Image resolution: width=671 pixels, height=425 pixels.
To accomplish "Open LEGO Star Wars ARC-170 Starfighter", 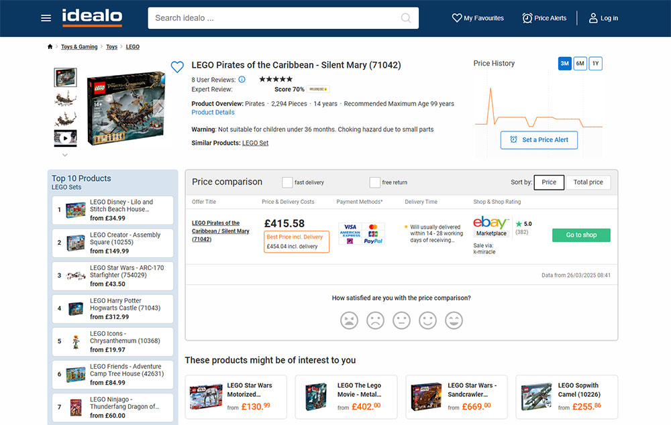I will 113,276.
